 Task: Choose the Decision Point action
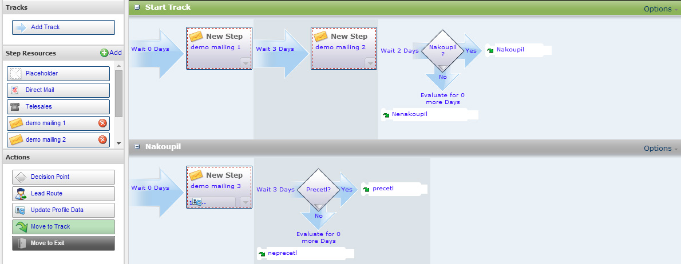click(64, 177)
